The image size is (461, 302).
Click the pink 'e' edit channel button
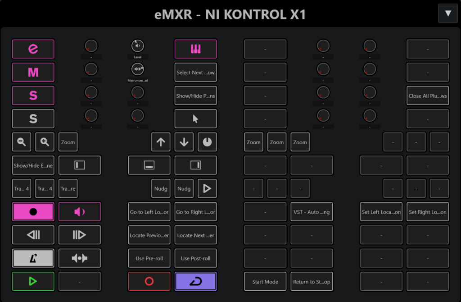33,49
